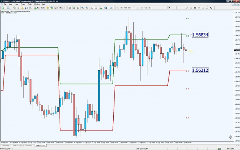Open the Window menu

click(x=37, y=5)
